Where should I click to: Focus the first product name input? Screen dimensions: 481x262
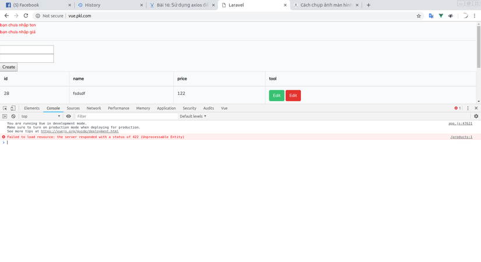[27, 49]
